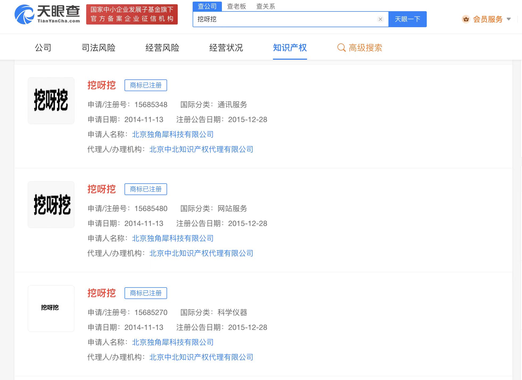This screenshot has width=522, height=380.
Task: Open 挖呀挖 title in 科学仪器 result
Action: (102, 293)
